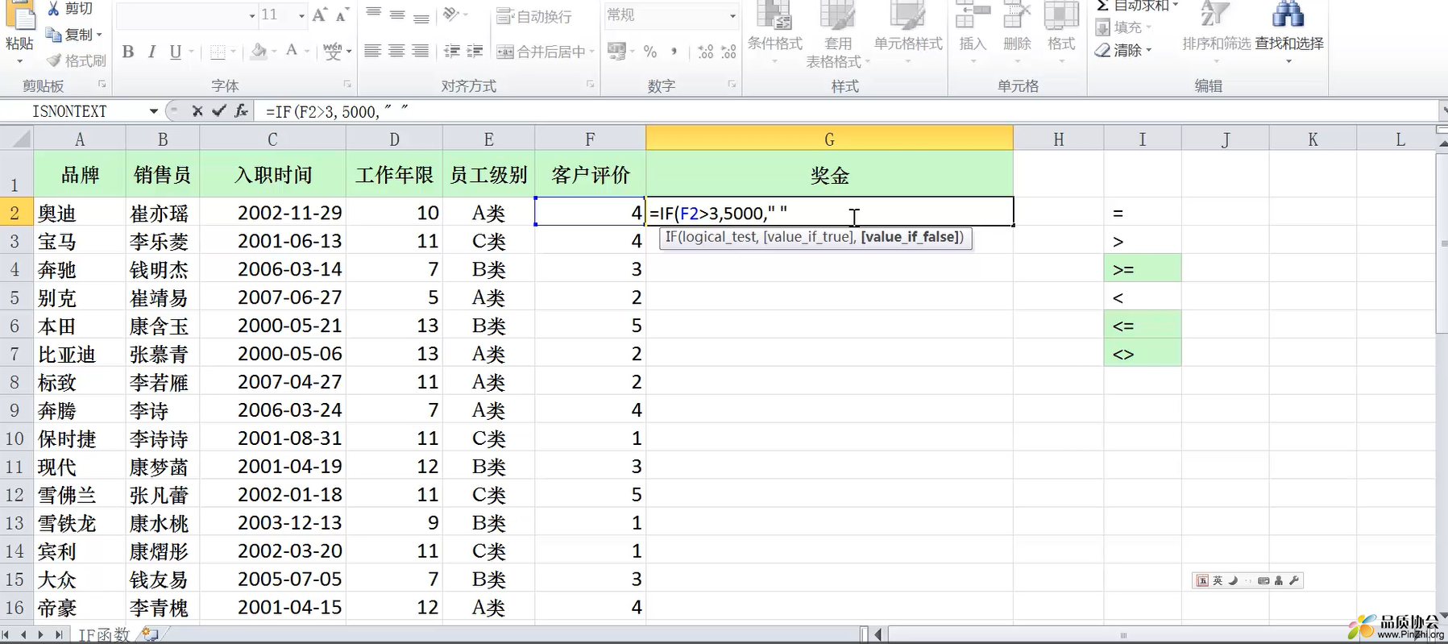Screen dimensions: 1448x644
Task: Apply comma style number format
Action: point(674,52)
